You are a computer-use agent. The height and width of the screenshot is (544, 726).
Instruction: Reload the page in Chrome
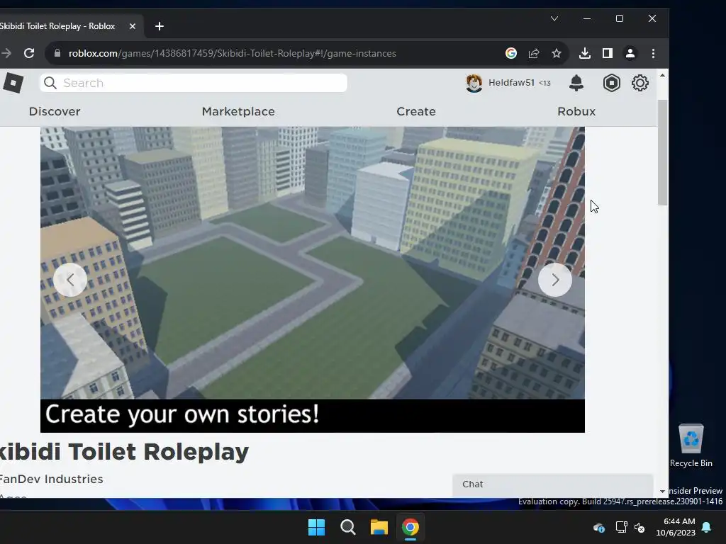point(29,53)
